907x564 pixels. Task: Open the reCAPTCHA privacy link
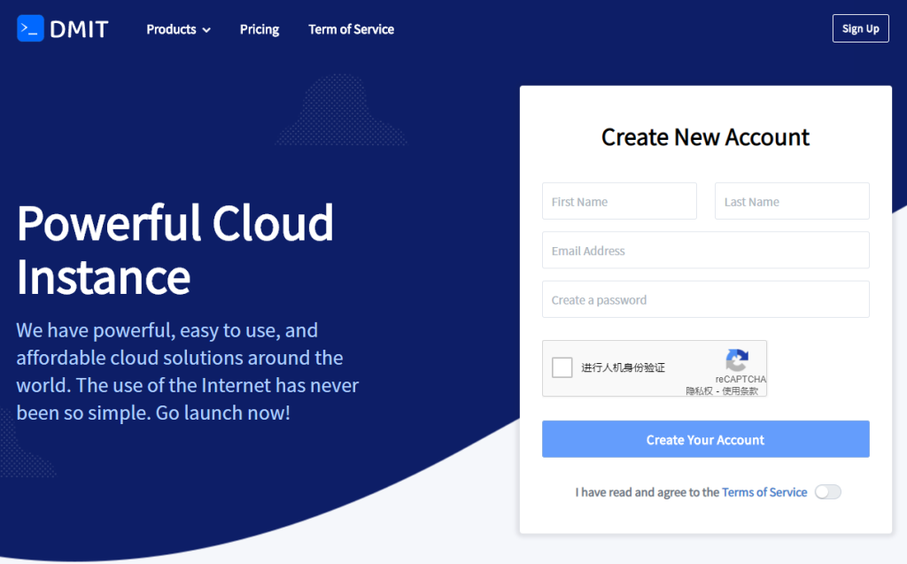[x=699, y=391]
